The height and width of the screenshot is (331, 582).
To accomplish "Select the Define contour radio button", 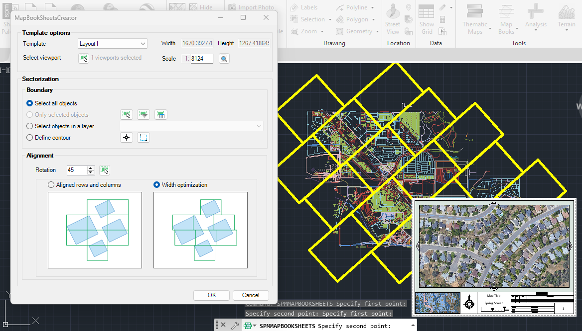I will [x=30, y=138].
